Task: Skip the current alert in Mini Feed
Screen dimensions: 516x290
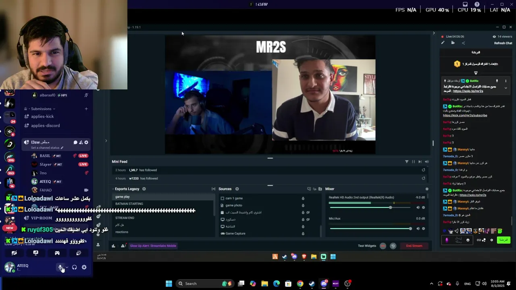Action: click(420, 162)
